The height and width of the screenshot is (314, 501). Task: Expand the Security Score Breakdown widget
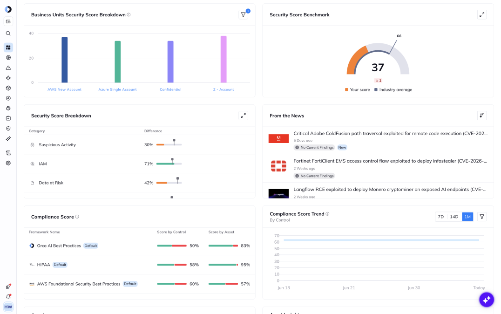(x=244, y=116)
